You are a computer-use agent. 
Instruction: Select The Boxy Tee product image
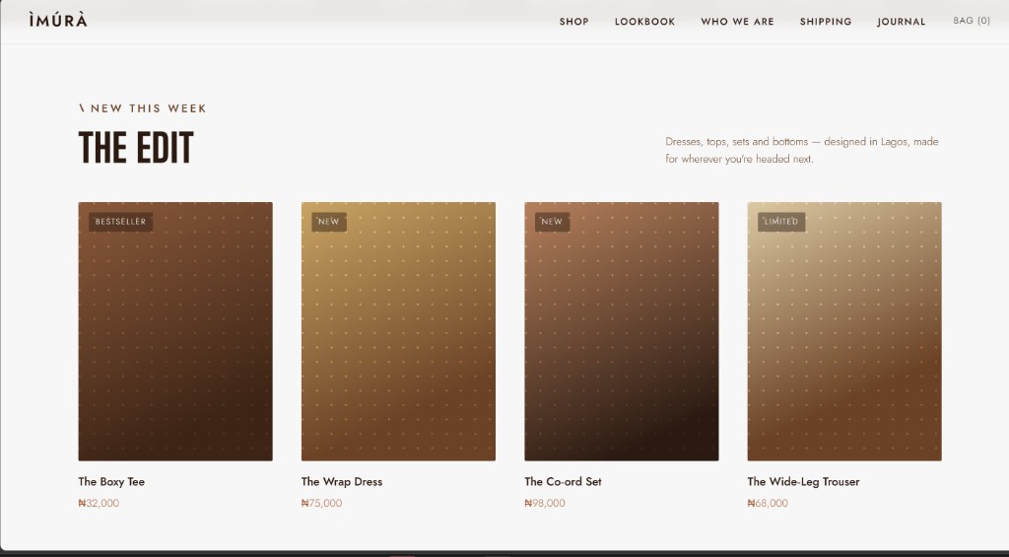click(x=175, y=331)
